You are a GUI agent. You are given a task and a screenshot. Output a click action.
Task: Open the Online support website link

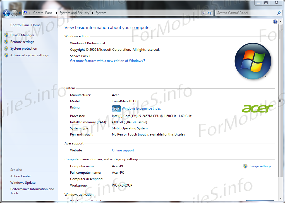pos(123,150)
